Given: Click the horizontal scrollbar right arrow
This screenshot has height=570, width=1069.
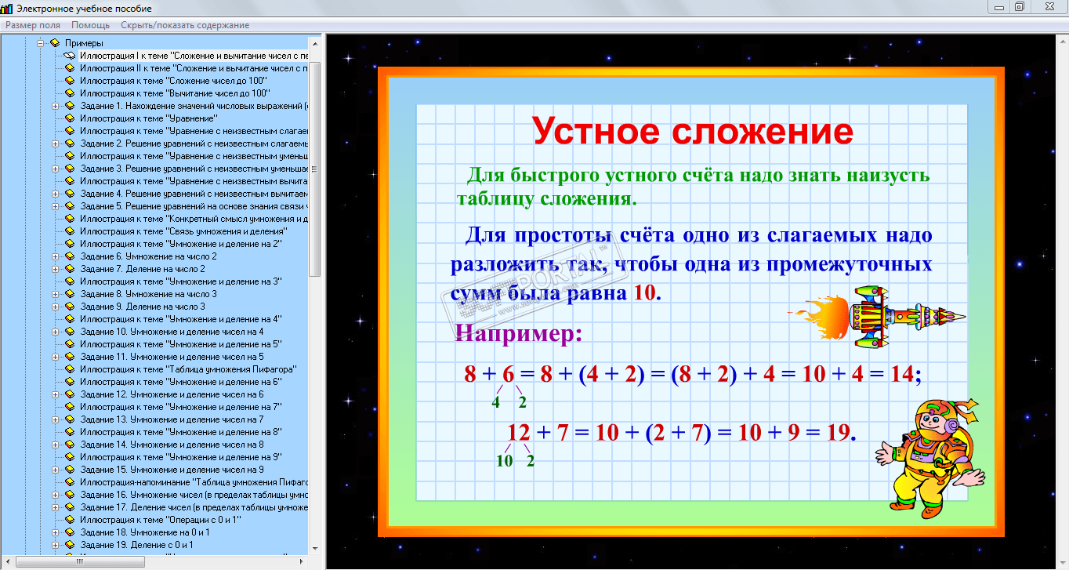Looking at the screenshot, I should (303, 562).
